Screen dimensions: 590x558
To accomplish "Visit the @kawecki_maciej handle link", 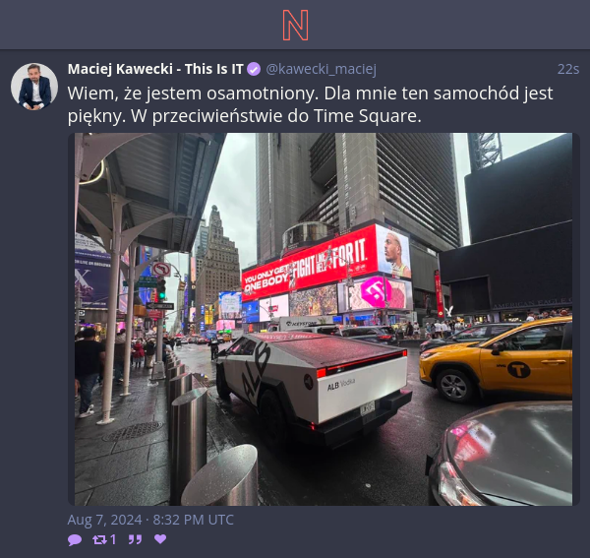I will 321,69.
